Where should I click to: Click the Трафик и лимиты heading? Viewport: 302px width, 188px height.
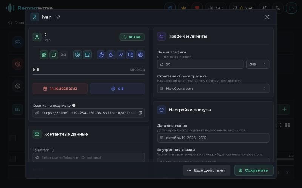coord(188,36)
